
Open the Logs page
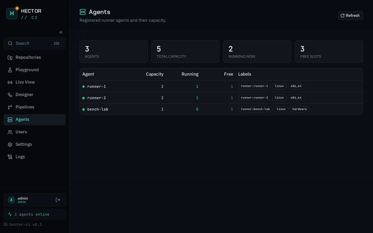(x=35, y=157)
